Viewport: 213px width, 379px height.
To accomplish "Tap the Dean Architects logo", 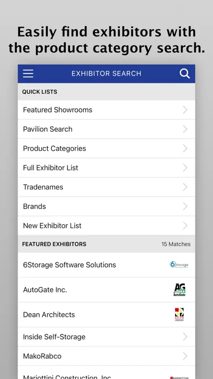I will tap(179, 314).
